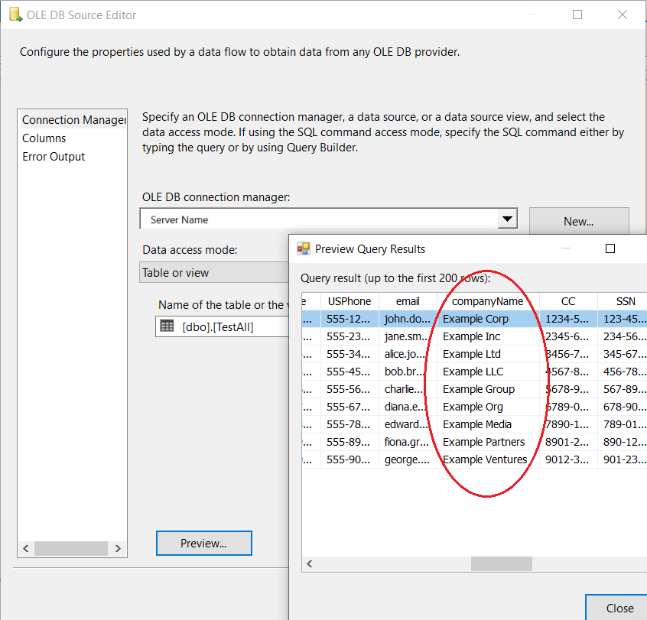
Task: Click the OLE DB Source Editor title icon
Action: click(13, 15)
